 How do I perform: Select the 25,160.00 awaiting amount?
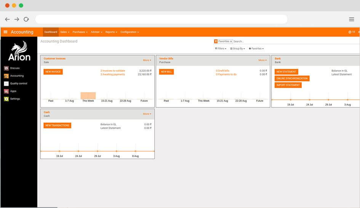coord(145,74)
